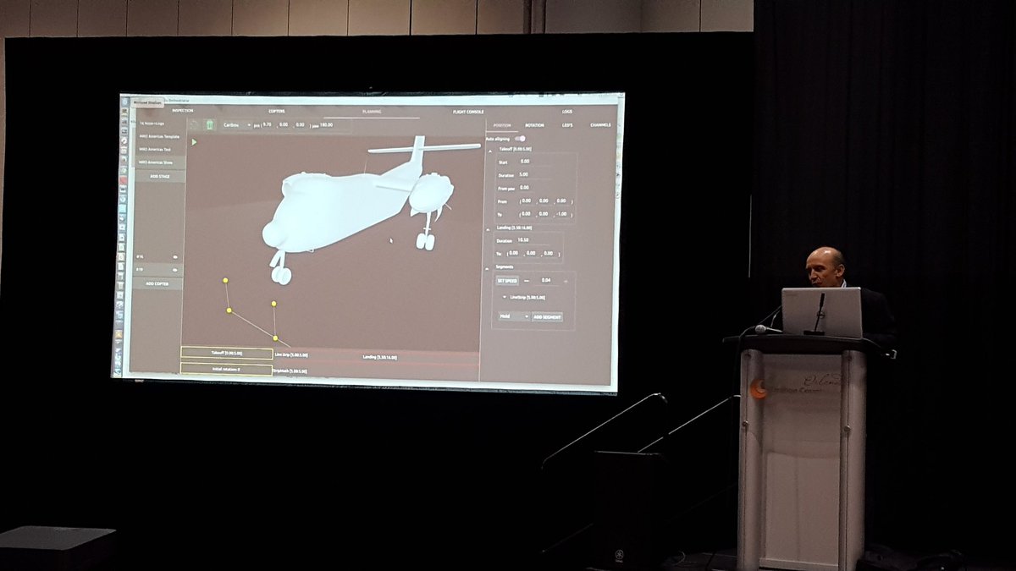This screenshot has width=1016, height=571.
Task: Toggle visibility eye for copter #19
Action: (x=174, y=270)
